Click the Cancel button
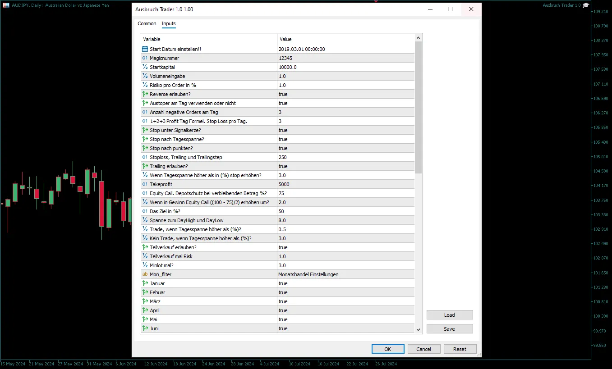This screenshot has height=369, width=612. coord(424,349)
